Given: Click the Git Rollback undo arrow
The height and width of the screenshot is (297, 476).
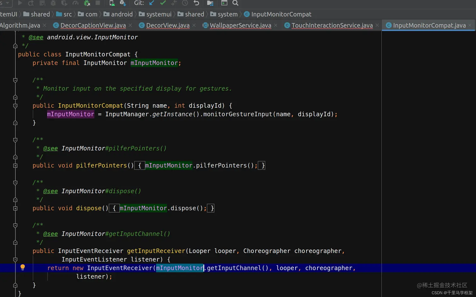Looking at the screenshot, I should pyautogui.click(x=196, y=3).
